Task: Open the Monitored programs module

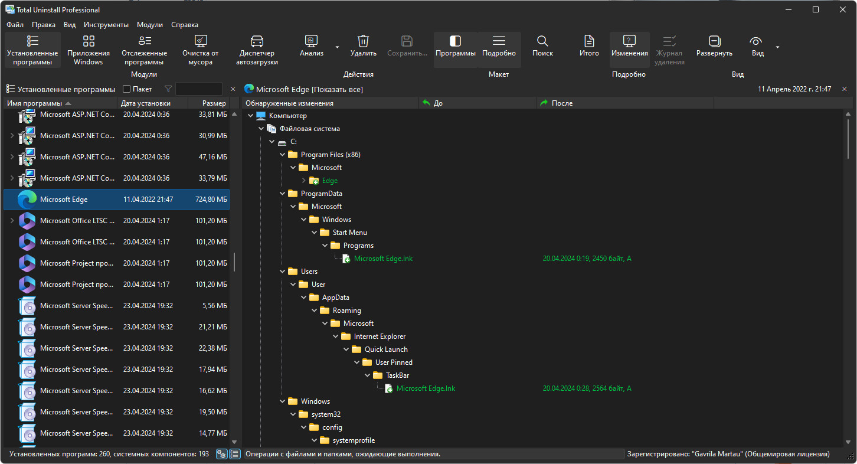Action: tap(144, 50)
